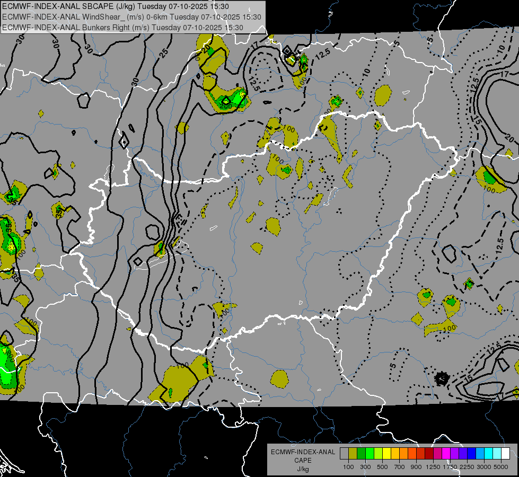Select the bright green legend swatch

370,454
